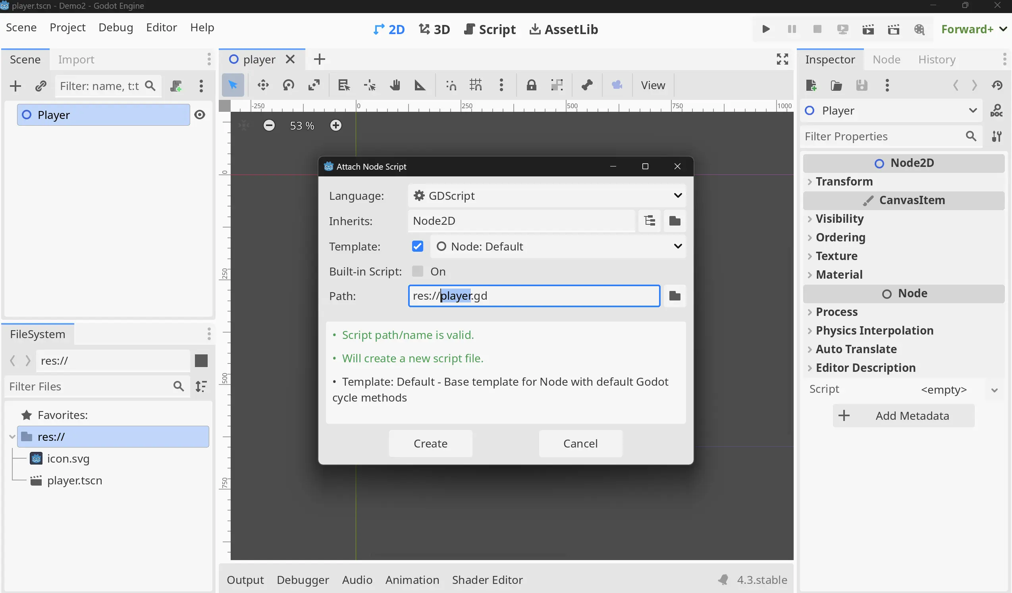Browse for script file next to Path
This screenshot has width=1012, height=593.
[675, 296]
